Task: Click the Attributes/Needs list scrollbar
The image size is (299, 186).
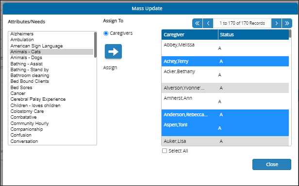Action: pyautogui.click(x=95, y=45)
